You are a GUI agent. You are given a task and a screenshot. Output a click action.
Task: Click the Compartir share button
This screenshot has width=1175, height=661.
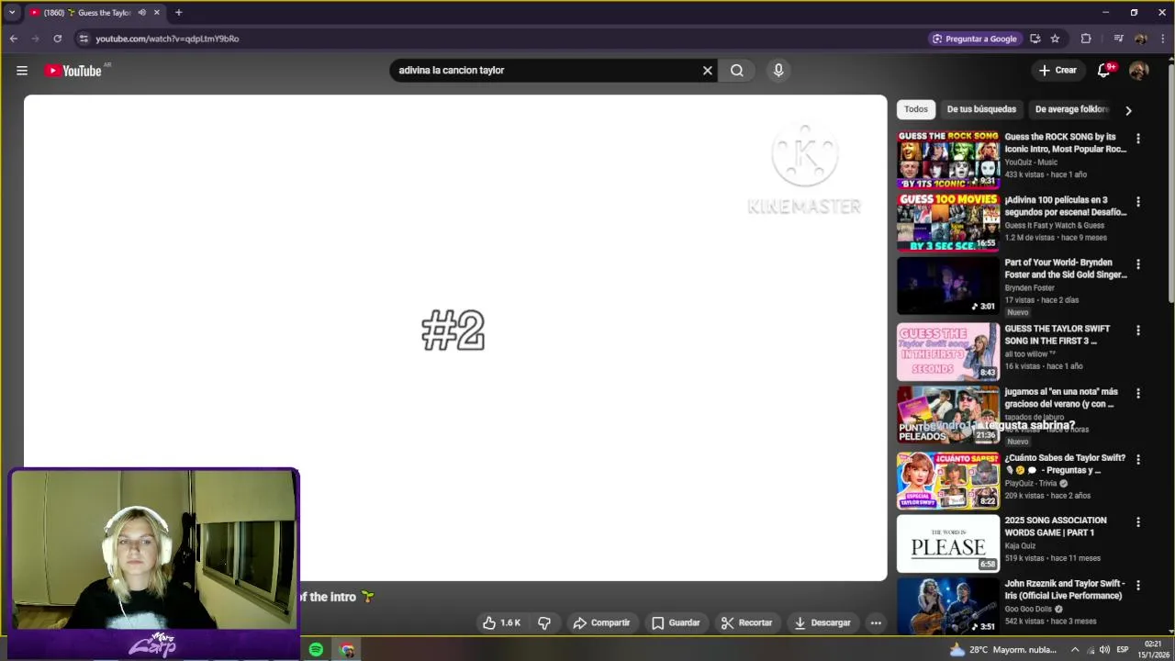tap(601, 622)
